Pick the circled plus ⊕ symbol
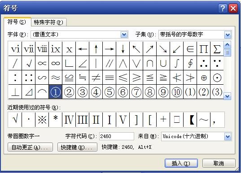Screen dimensions: 241x173 tap(204, 78)
